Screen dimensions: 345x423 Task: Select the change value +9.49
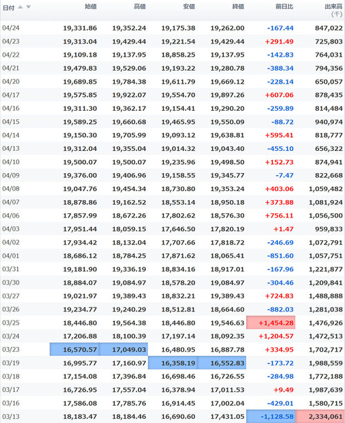283,390
